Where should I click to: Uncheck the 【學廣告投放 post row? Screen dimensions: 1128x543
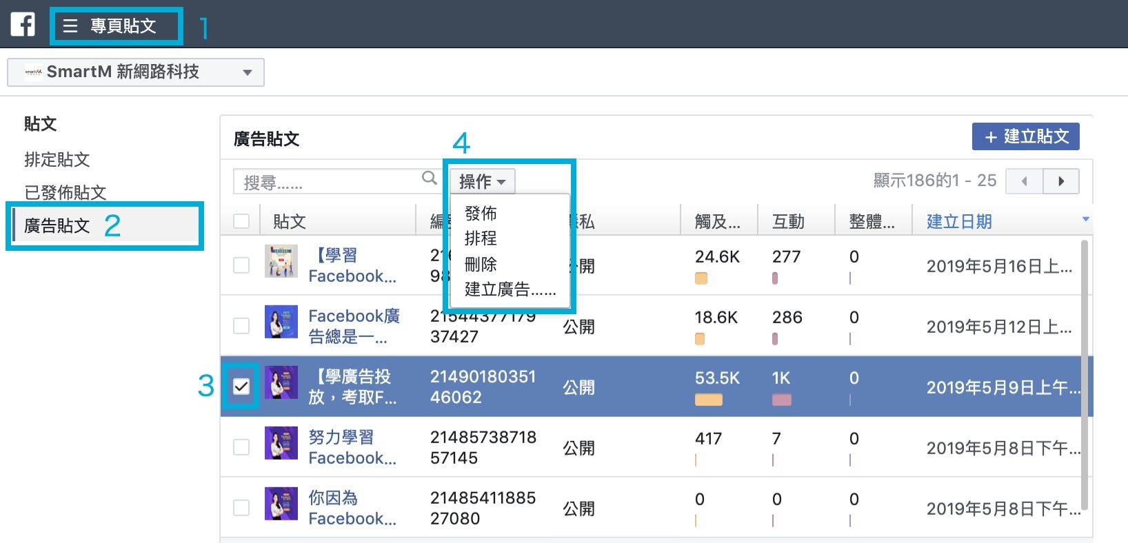241,387
